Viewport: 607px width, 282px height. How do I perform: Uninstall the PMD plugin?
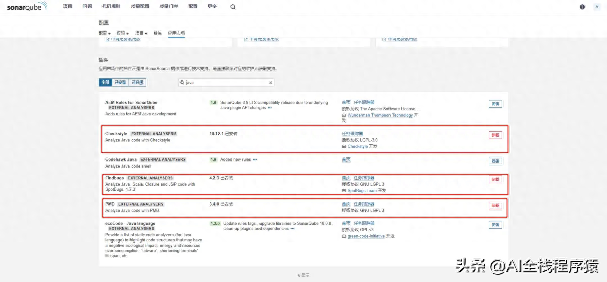(x=495, y=205)
